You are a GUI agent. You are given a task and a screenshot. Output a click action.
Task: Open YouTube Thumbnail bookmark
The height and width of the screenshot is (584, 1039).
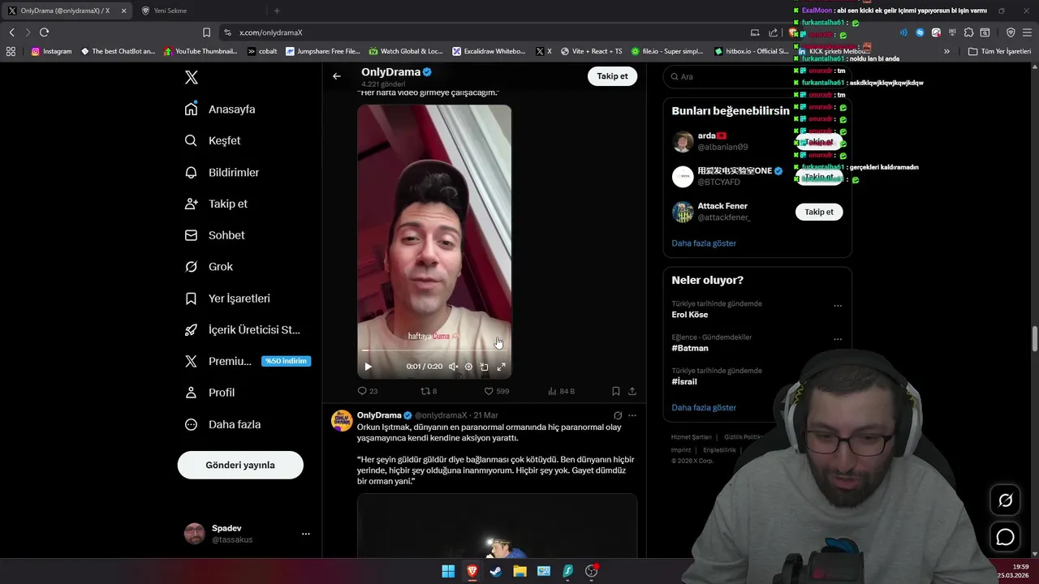pos(200,51)
